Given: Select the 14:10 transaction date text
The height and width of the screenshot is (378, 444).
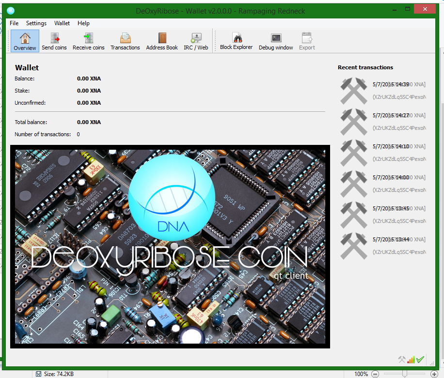Looking at the screenshot, I should 391,146.
